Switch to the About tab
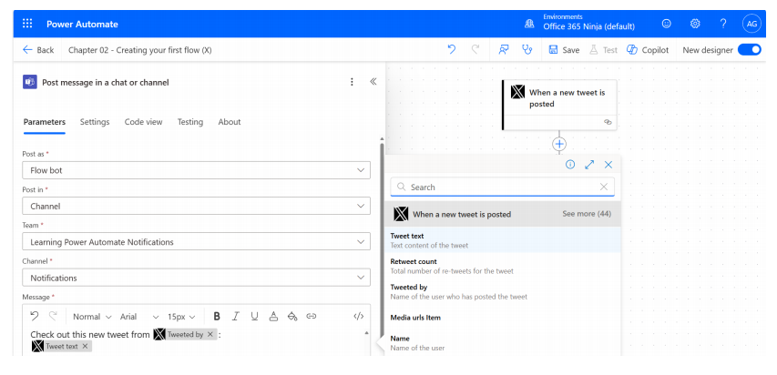 point(230,122)
